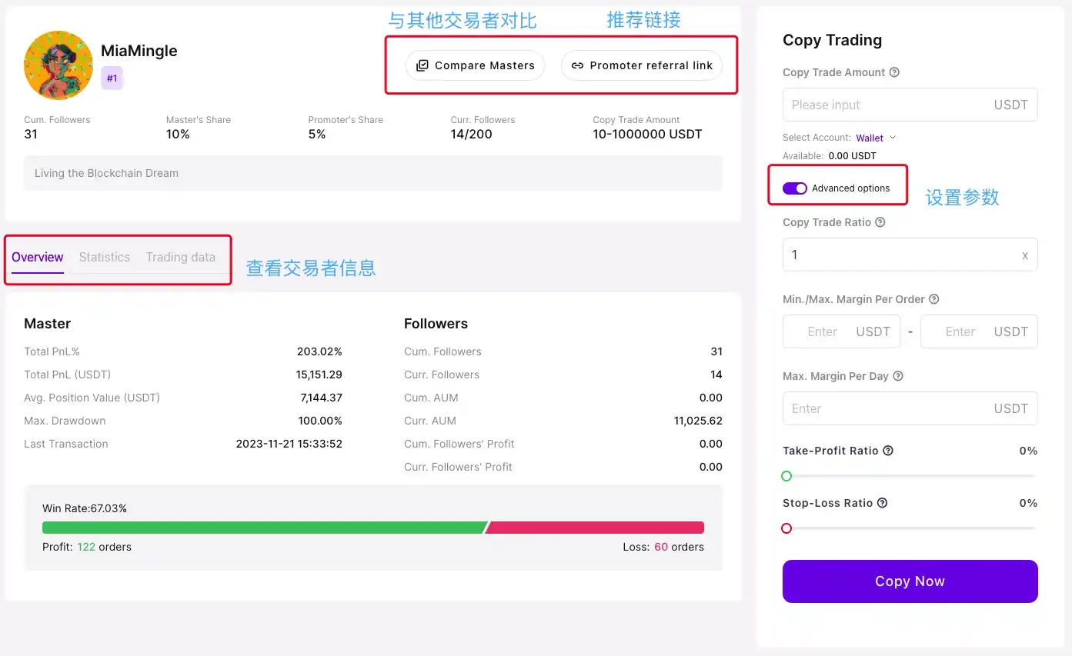
Task: Click the #1 rank badge under MiaMingle
Action: click(112, 78)
